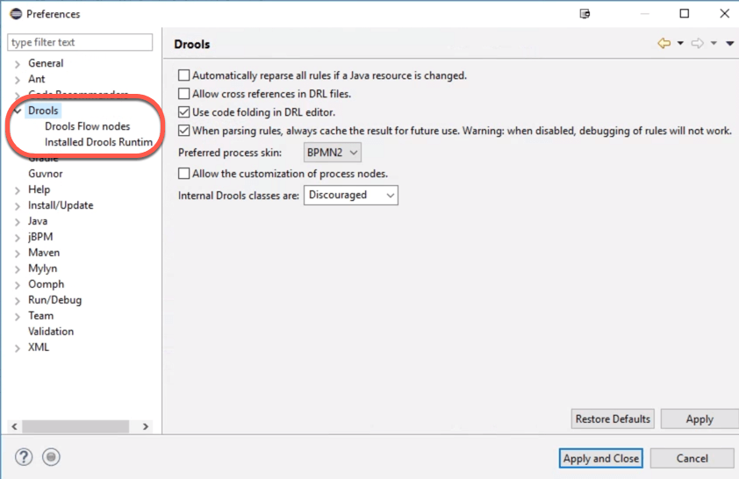Select the Validation preferences page
The image size is (739, 479).
[51, 332]
